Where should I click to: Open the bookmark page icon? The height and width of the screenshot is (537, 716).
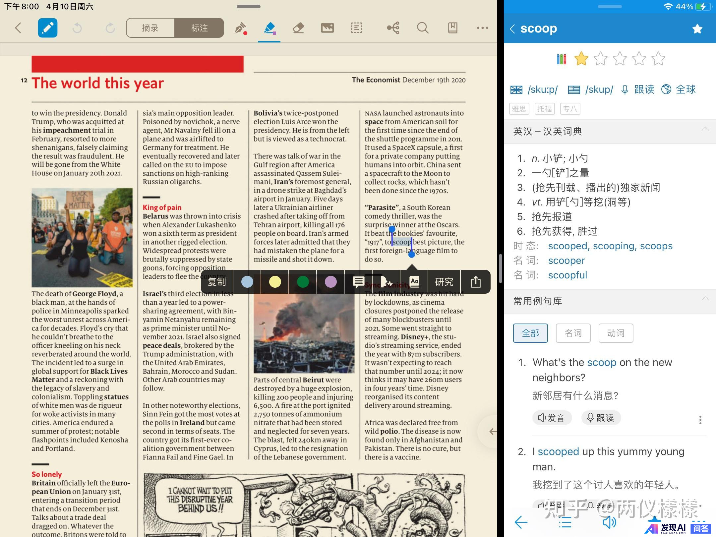pyautogui.click(x=452, y=28)
